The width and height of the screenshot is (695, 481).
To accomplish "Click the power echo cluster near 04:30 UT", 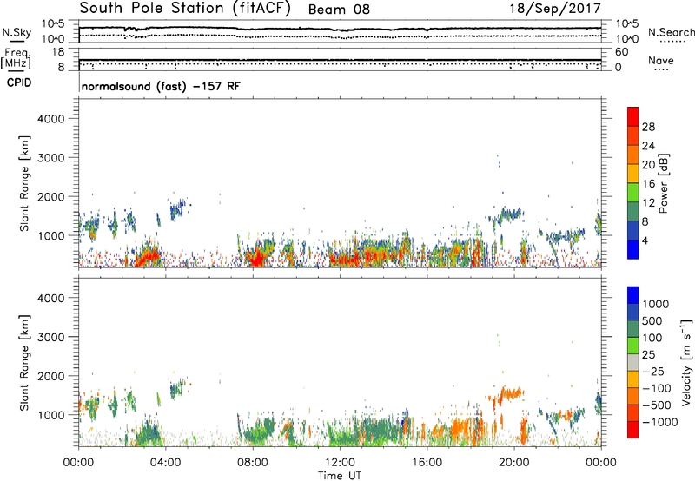I will 177,209.
